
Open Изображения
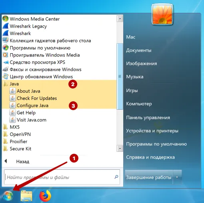[x=142, y=64]
